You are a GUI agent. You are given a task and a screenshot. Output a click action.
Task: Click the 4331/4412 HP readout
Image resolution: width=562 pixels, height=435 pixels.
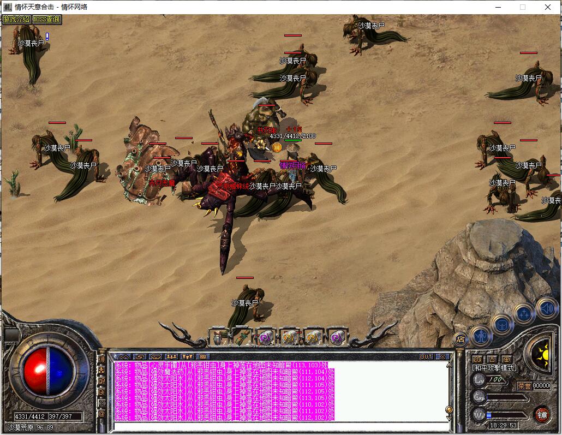coord(30,416)
